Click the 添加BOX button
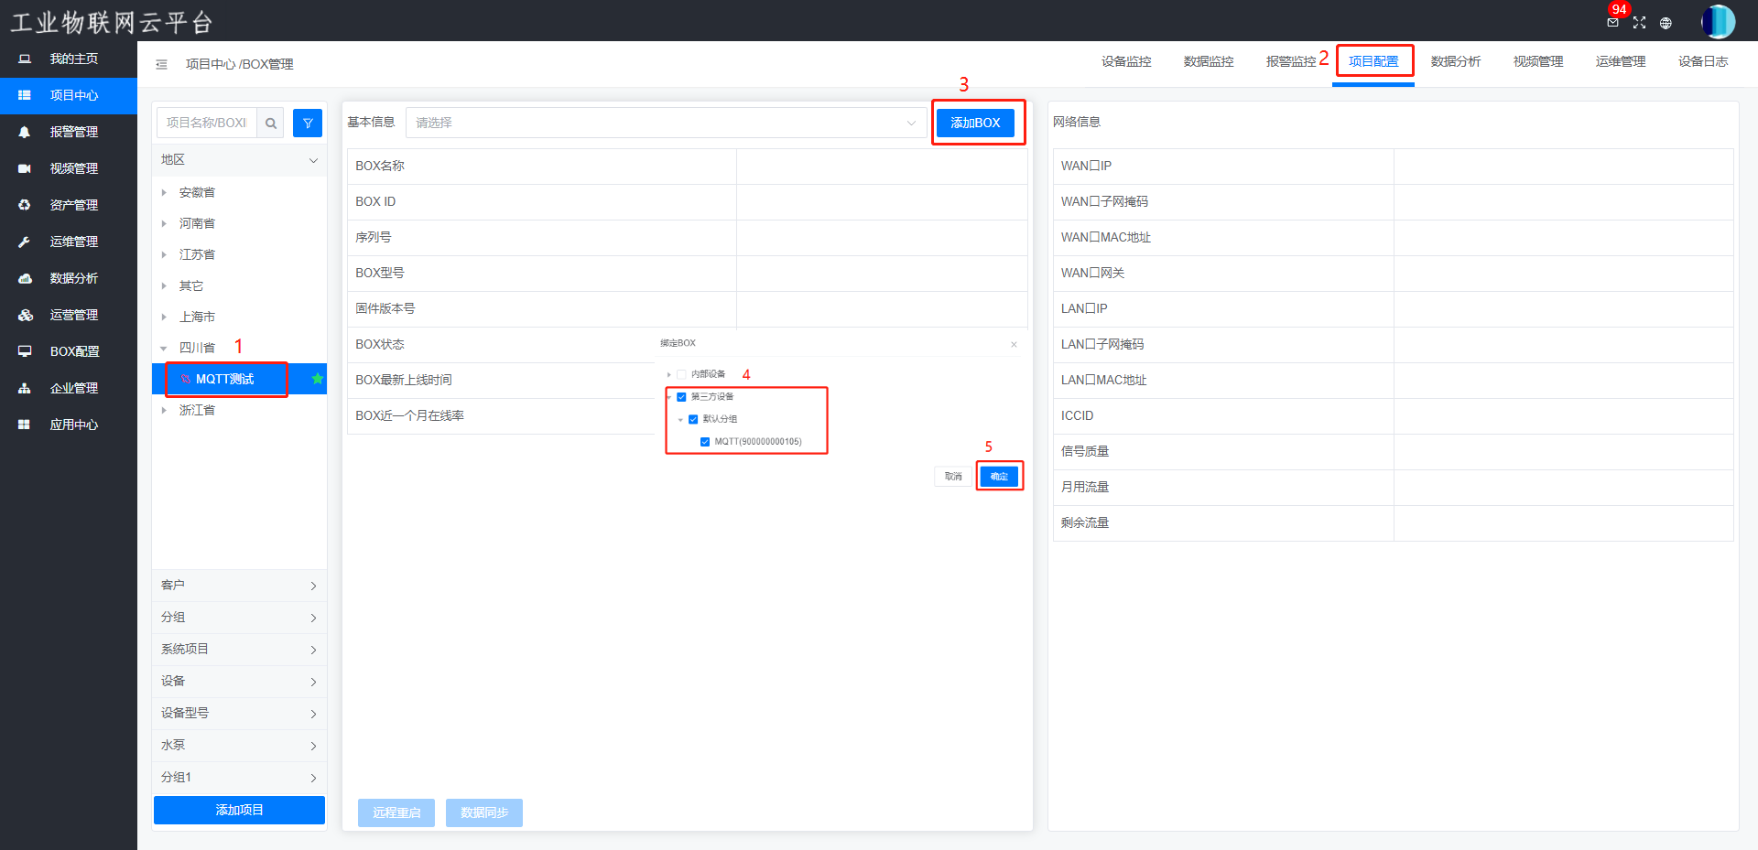This screenshot has width=1758, height=850. tap(975, 123)
